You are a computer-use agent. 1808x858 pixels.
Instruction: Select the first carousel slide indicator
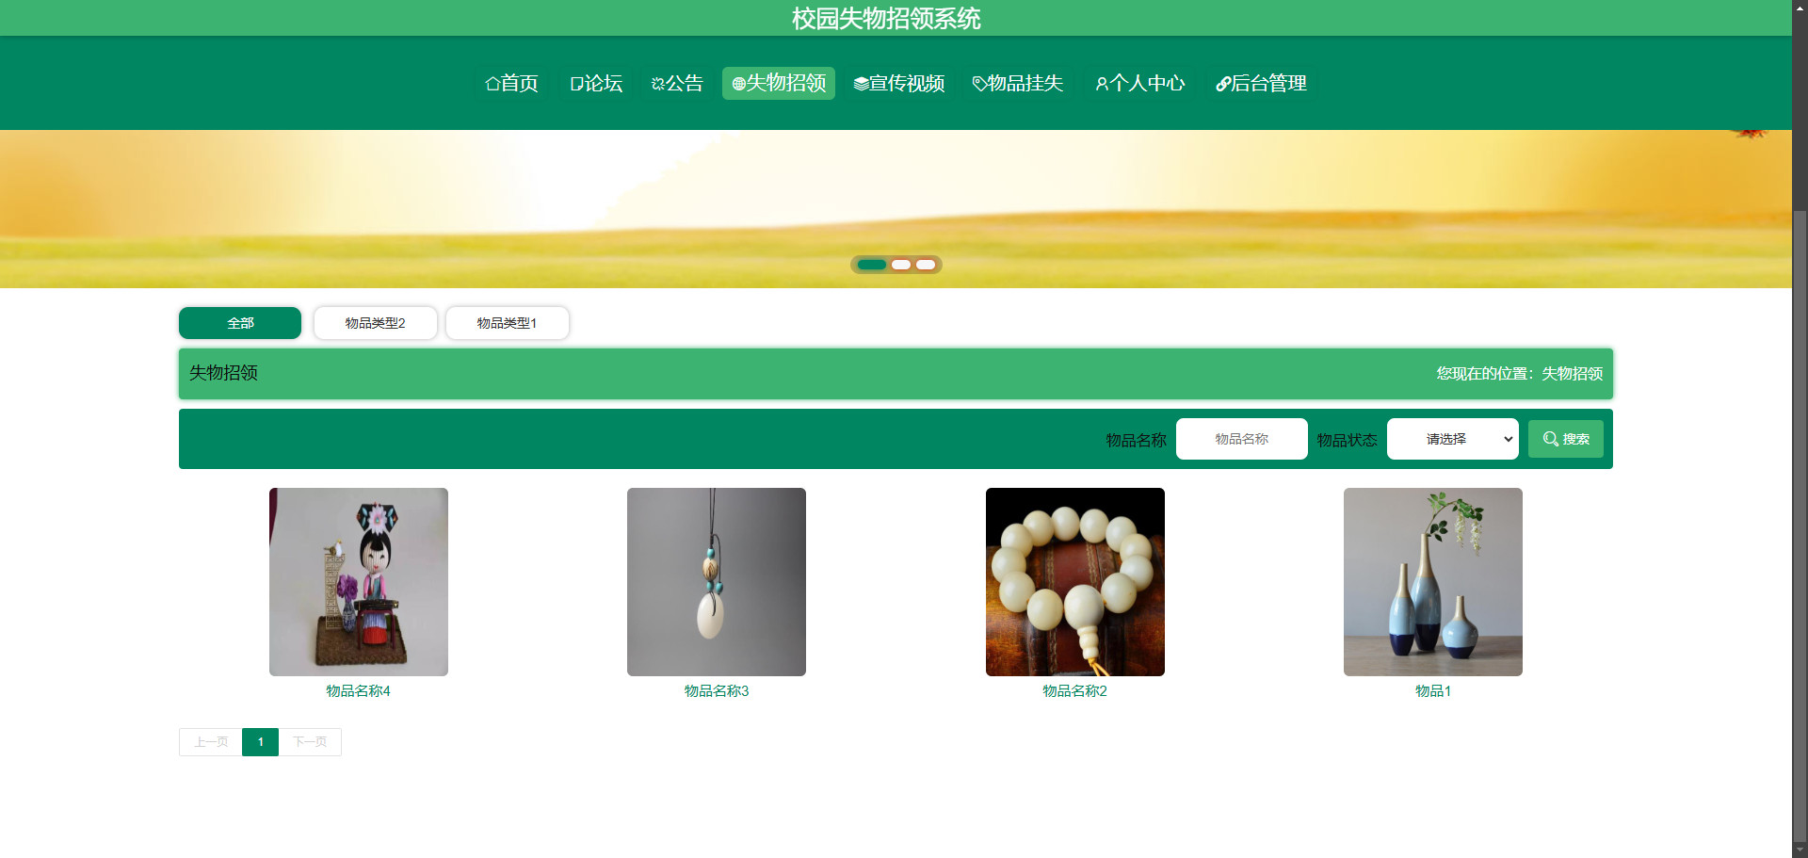871,265
